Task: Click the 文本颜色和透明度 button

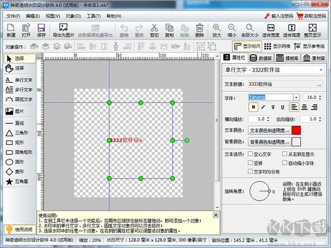Action: pos(269,131)
